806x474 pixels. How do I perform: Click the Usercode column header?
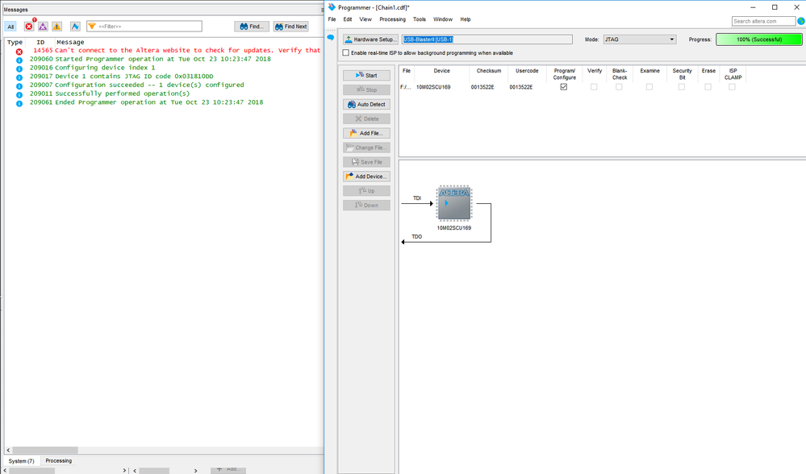(527, 71)
